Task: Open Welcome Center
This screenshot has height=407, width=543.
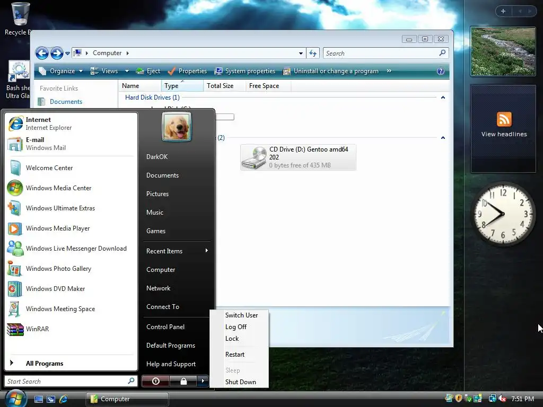Action: pos(71,168)
